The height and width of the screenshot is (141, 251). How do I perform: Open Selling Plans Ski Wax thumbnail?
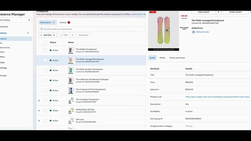71,111
